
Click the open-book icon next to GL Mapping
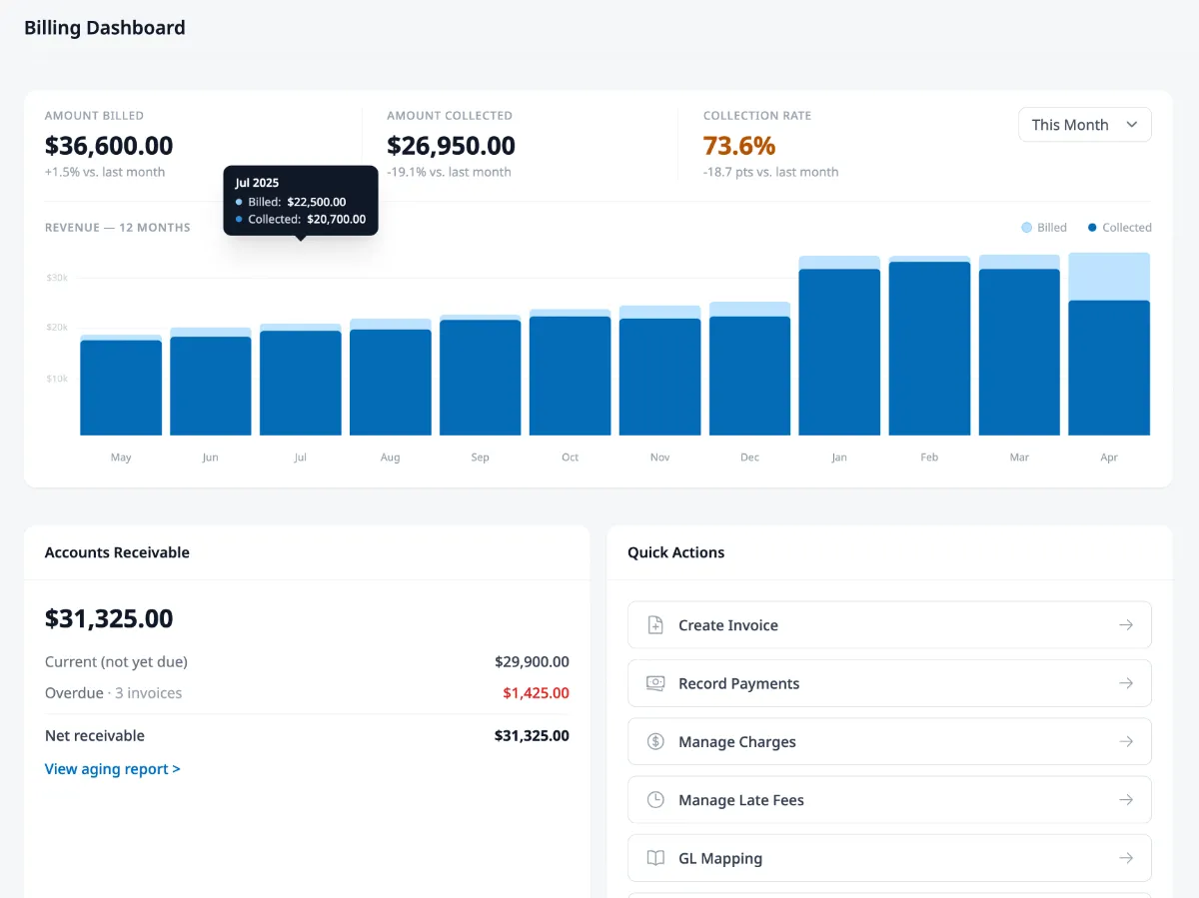(x=654, y=857)
